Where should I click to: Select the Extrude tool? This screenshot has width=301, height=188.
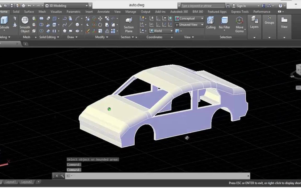[x=4, y=23]
